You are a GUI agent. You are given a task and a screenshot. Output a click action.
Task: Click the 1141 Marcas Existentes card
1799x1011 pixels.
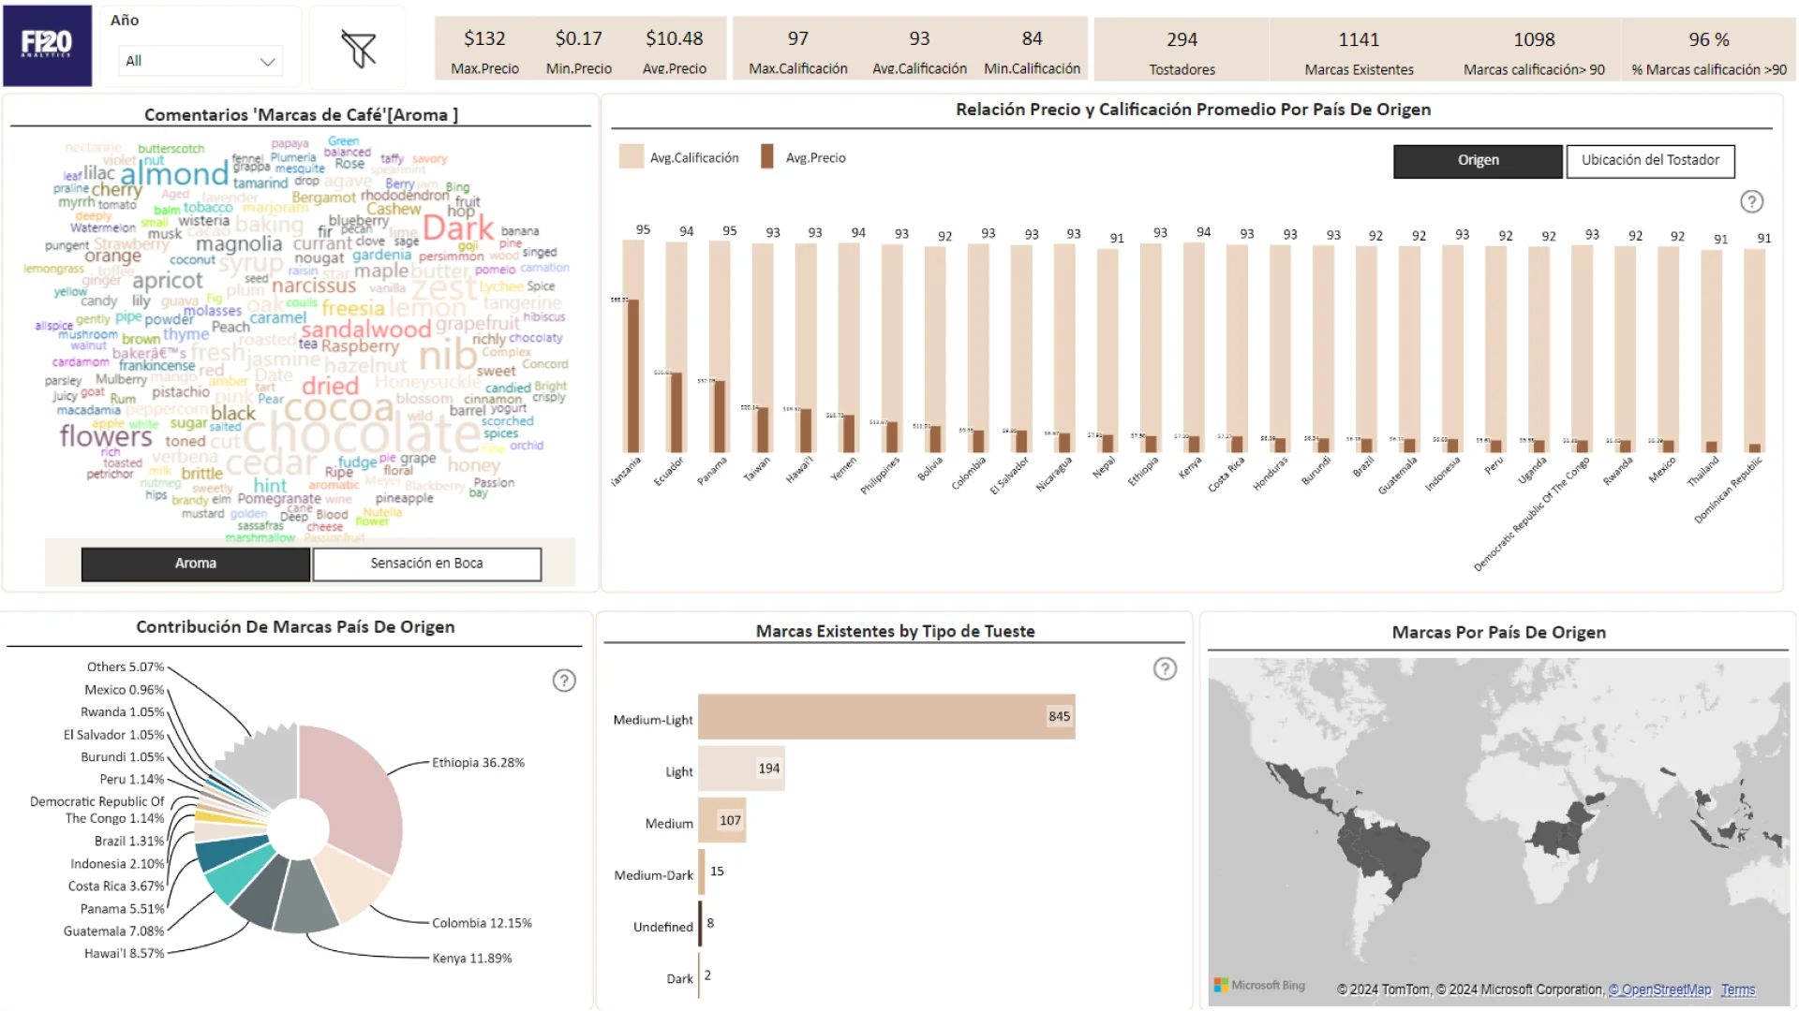(x=1359, y=51)
